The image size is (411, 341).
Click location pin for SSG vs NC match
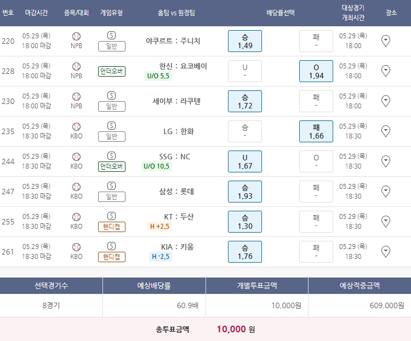(x=385, y=161)
